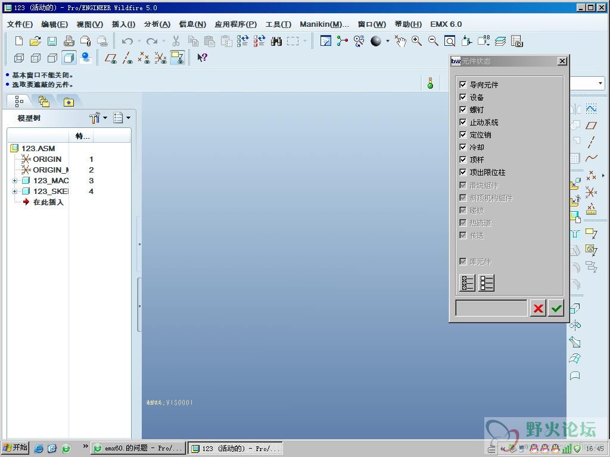Open the 视图(V) menu
Image resolution: width=610 pixels, height=457 pixels.
tap(90, 24)
